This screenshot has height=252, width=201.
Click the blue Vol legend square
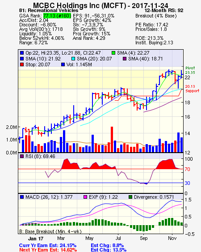tap(63, 64)
